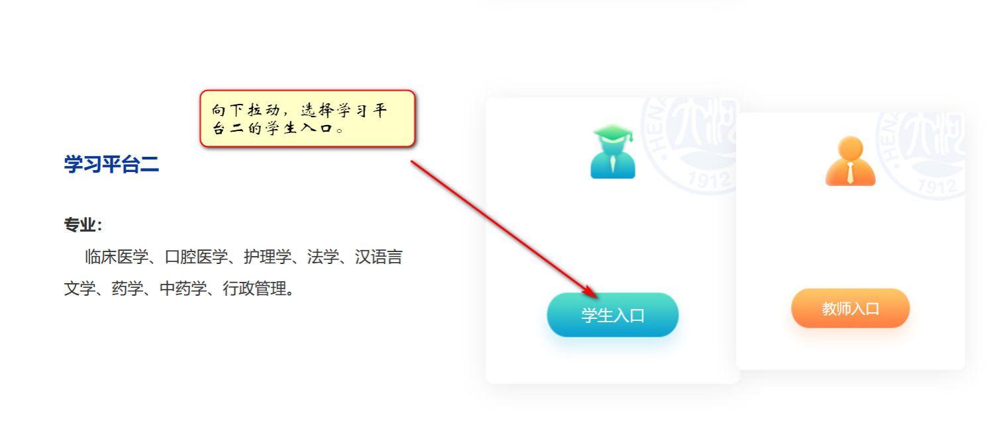Open the 学生入口 student entrance button
The image size is (995, 438).
[x=613, y=315]
